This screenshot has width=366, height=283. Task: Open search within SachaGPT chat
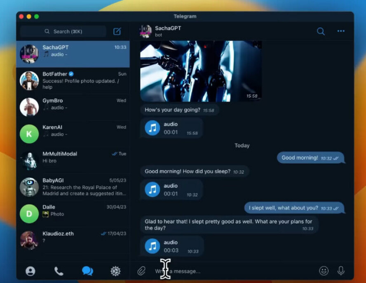(321, 31)
